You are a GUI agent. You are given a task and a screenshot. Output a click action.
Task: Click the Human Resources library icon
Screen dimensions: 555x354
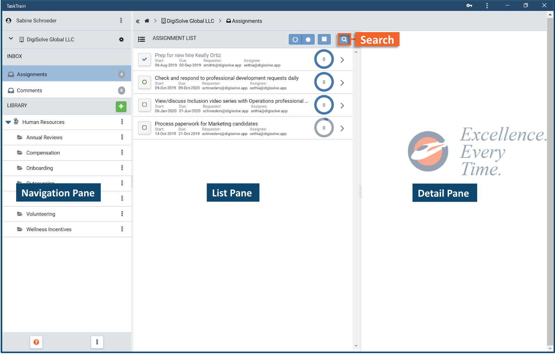tap(16, 122)
